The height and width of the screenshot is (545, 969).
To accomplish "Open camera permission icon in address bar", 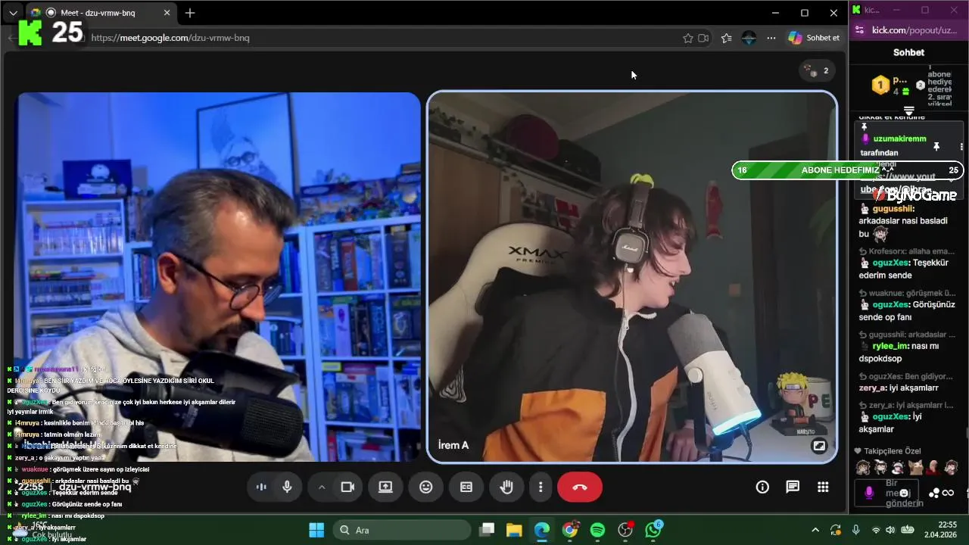I will point(703,38).
